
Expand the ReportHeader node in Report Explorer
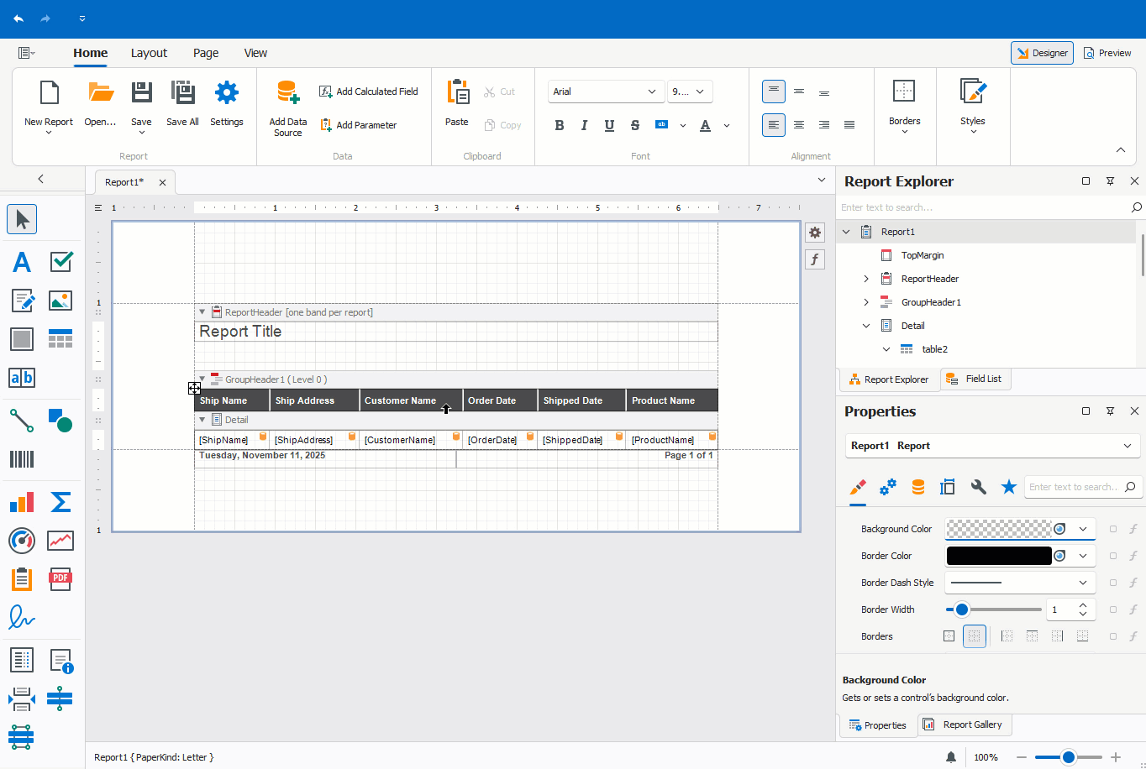865,278
